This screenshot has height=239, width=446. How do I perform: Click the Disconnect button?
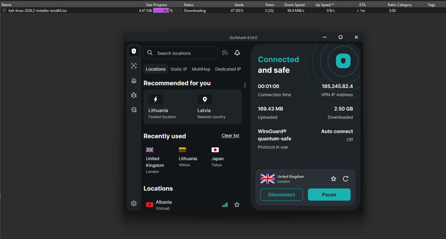click(282, 195)
